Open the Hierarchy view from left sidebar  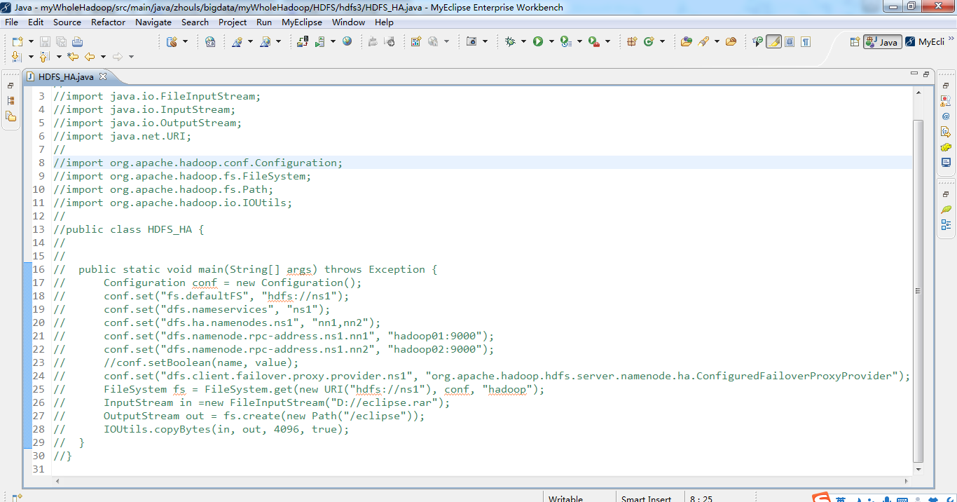tap(11, 101)
